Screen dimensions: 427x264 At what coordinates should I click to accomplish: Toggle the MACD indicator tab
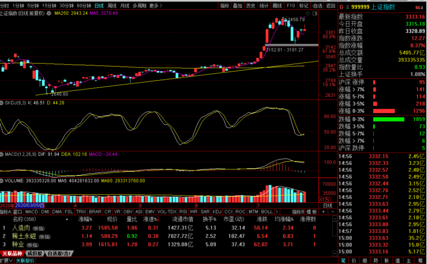pos(32,212)
